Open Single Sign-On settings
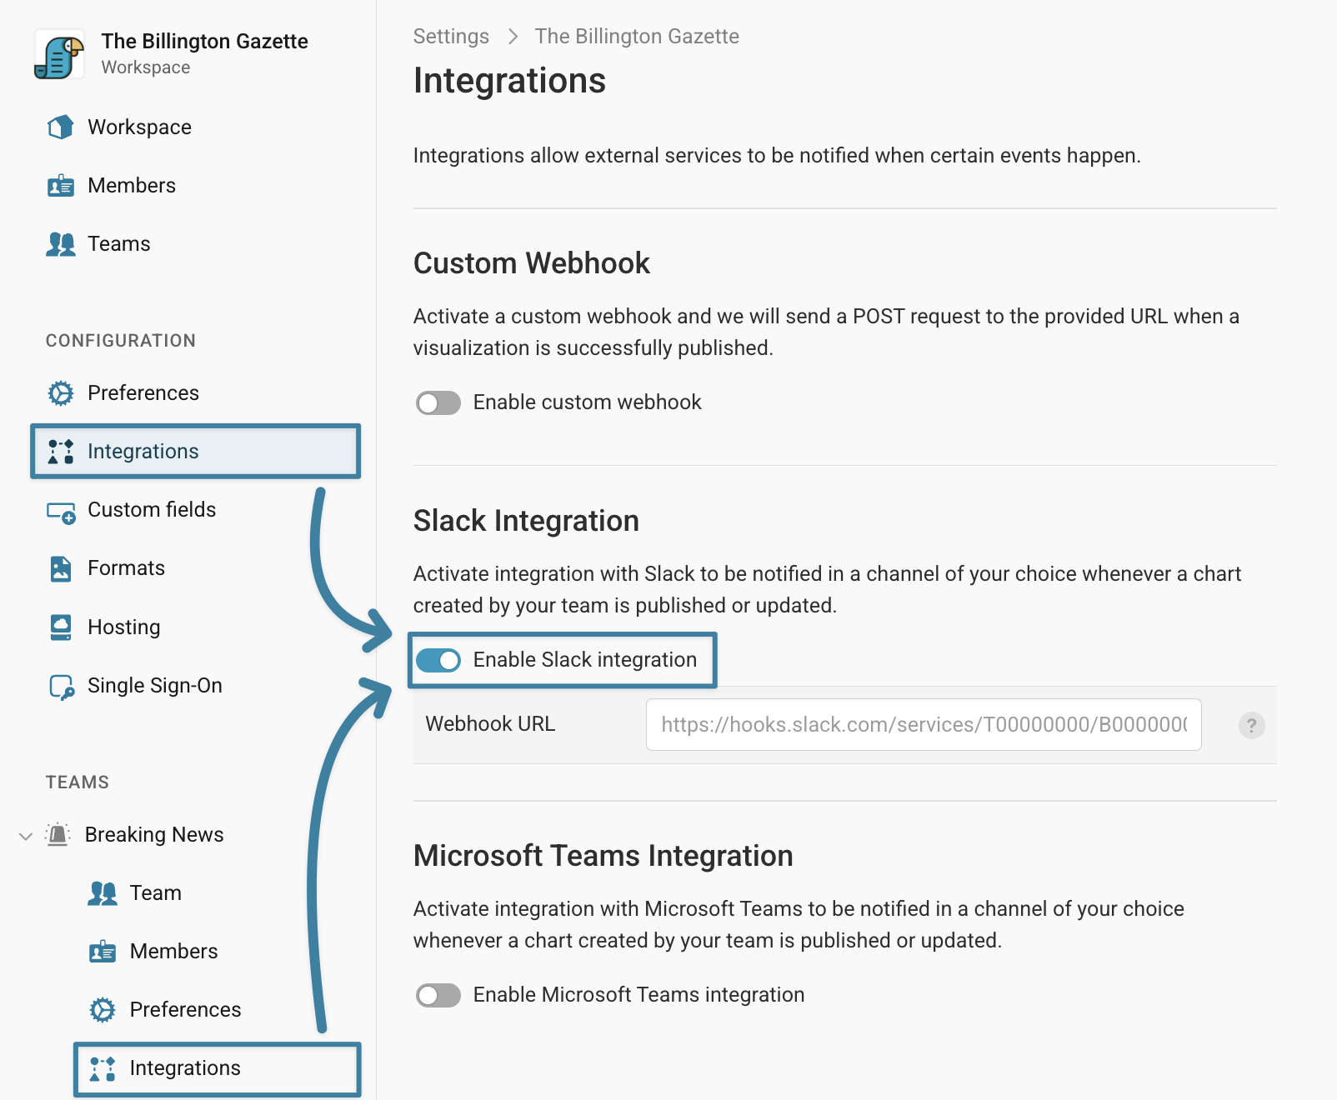This screenshot has height=1100, width=1337. [x=155, y=686]
